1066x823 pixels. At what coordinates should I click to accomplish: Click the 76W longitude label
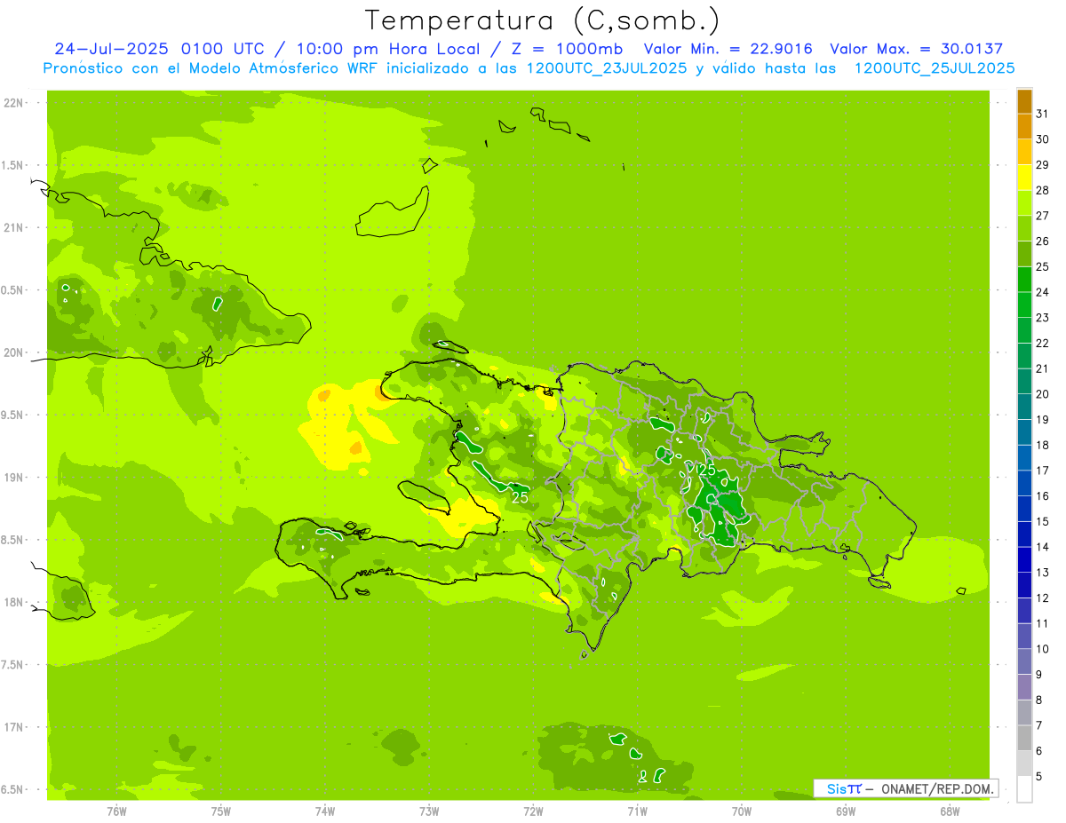tap(117, 811)
